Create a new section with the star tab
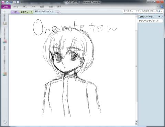This screenshot has width=165, height=127. (58, 12)
